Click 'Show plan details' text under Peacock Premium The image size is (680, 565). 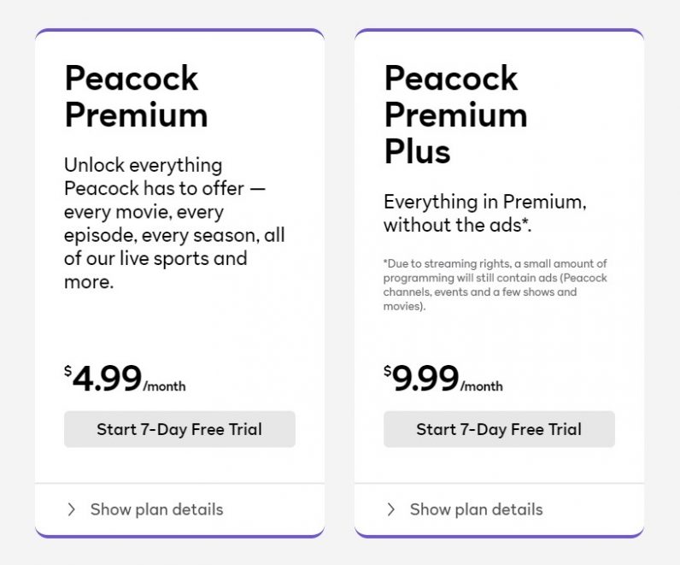pos(156,509)
